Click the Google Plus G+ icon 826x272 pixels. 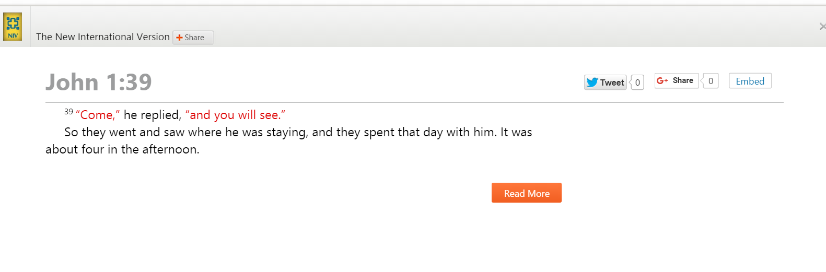662,81
